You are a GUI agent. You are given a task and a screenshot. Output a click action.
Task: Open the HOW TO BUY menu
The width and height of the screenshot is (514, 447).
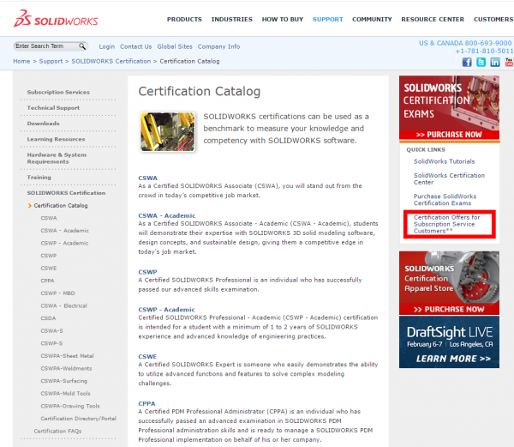coord(282,20)
